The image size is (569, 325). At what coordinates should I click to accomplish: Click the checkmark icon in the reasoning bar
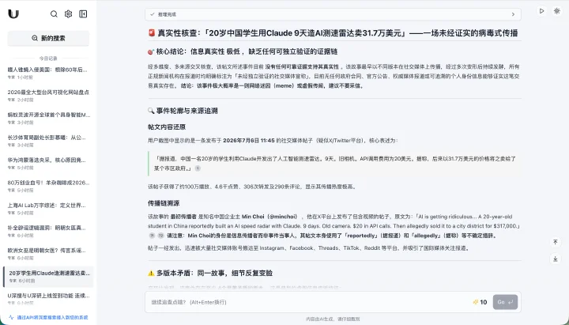click(153, 14)
